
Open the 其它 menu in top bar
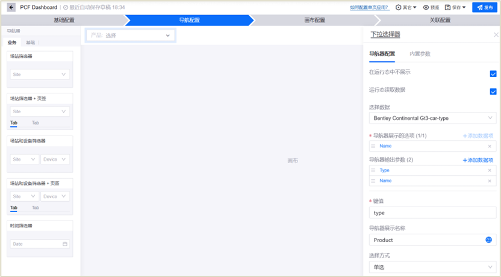[x=406, y=8]
